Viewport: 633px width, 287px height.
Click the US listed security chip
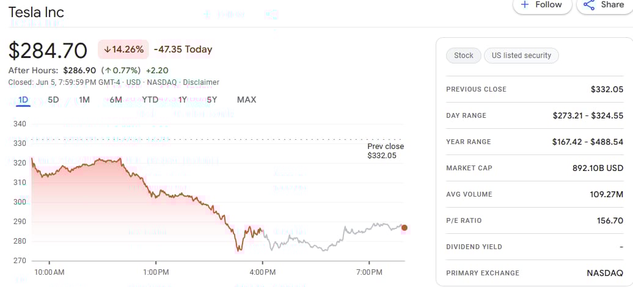(x=521, y=56)
